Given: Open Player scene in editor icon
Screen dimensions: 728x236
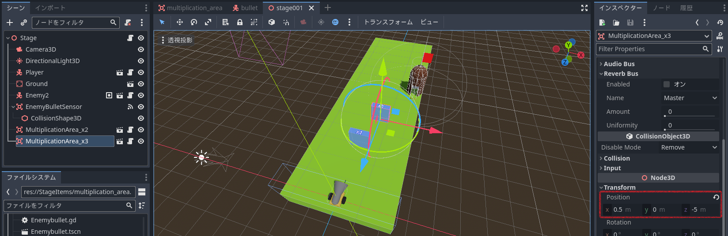Looking at the screenshot, I should [120, 72].
